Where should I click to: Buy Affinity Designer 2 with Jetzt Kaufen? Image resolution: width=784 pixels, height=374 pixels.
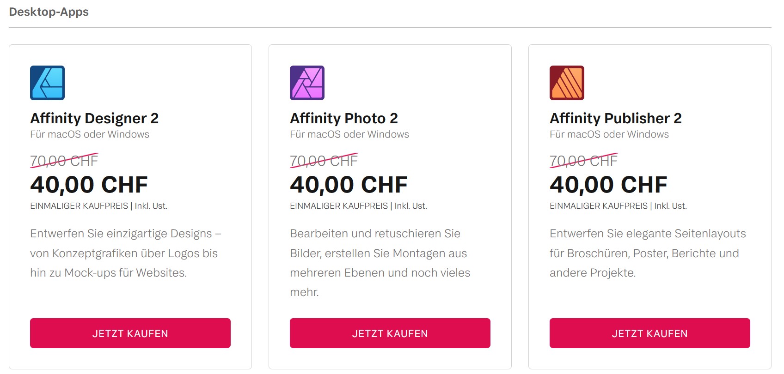pyautogui.click(x=130, y=333)
